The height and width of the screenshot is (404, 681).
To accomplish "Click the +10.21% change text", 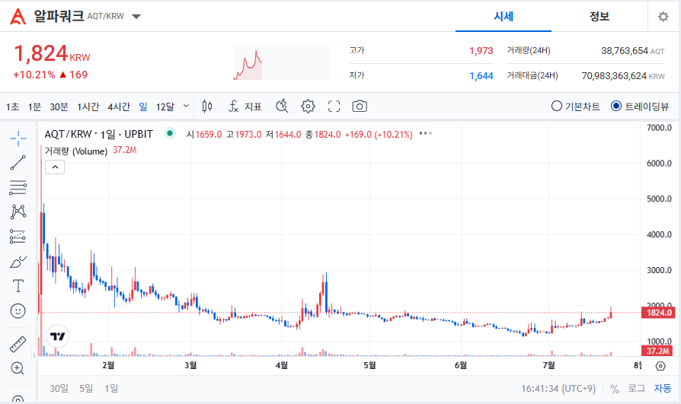I will coord(34,75).
